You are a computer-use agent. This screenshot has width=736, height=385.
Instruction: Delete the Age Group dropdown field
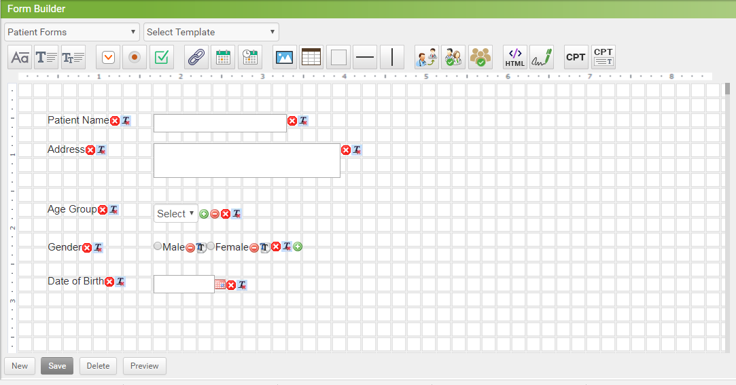coord(226,214)
